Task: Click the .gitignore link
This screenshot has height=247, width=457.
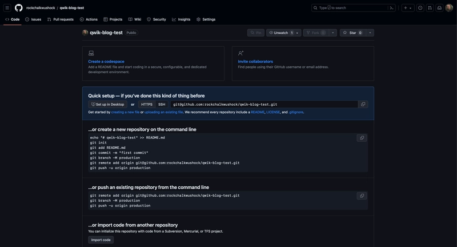Action: pyautogui.click(x=296, y=112)
